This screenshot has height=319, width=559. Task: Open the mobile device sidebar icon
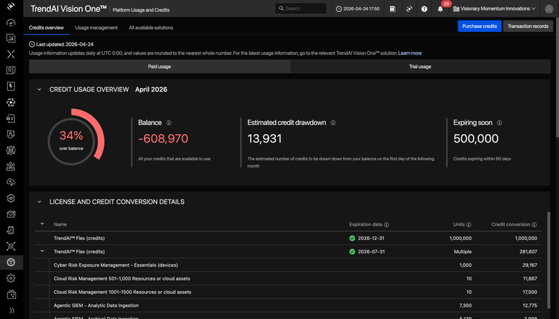[x=10, y=230]
